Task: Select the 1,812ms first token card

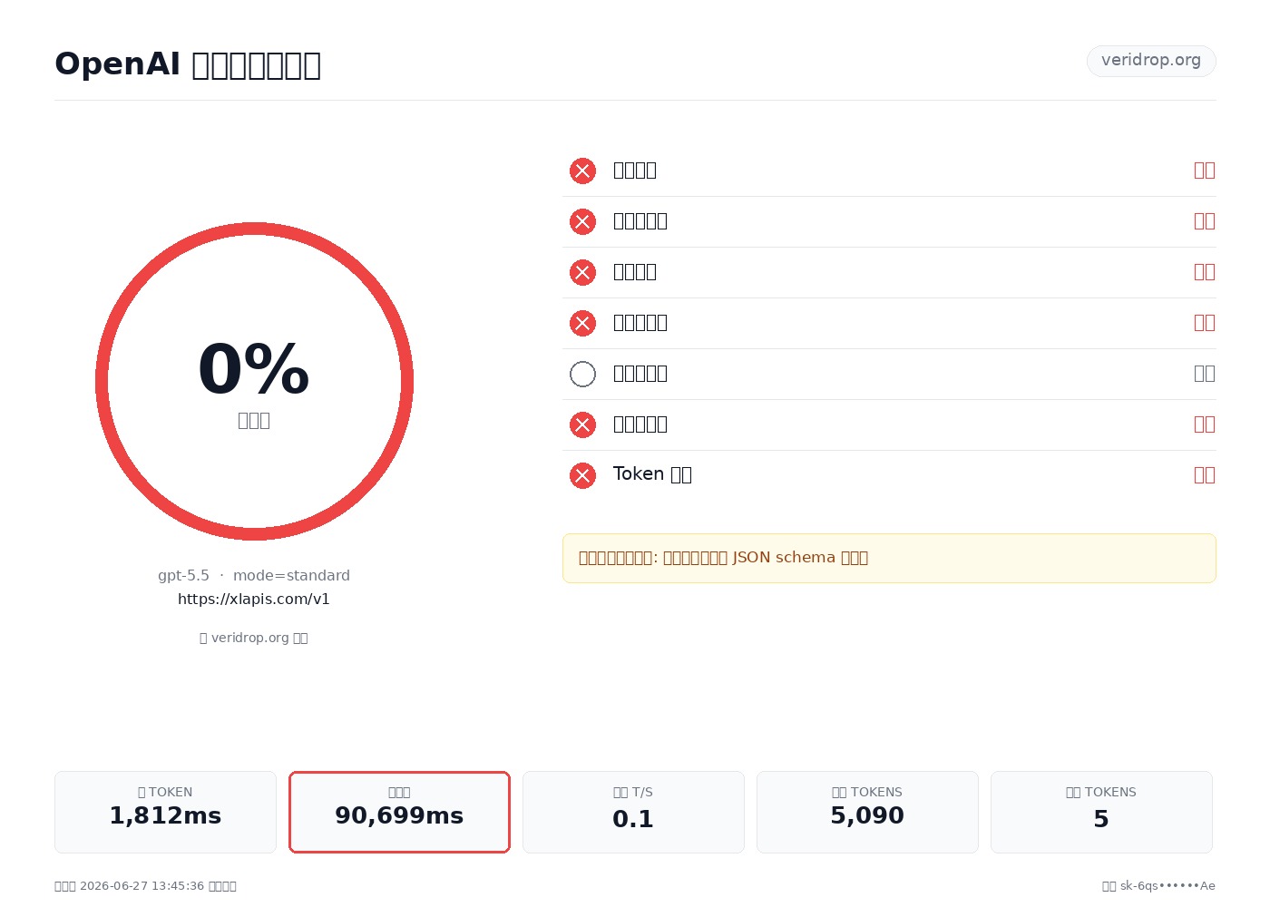Action: point(165,812)
